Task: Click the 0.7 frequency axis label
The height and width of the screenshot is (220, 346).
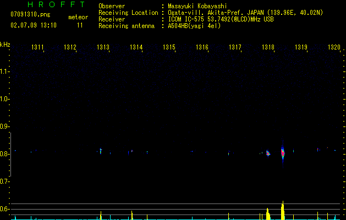Action: (4, 182)
